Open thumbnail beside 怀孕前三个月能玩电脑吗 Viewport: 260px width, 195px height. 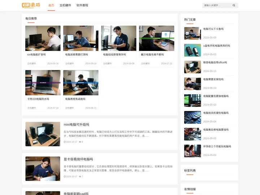pyautogui.click(x=192, y=151)
